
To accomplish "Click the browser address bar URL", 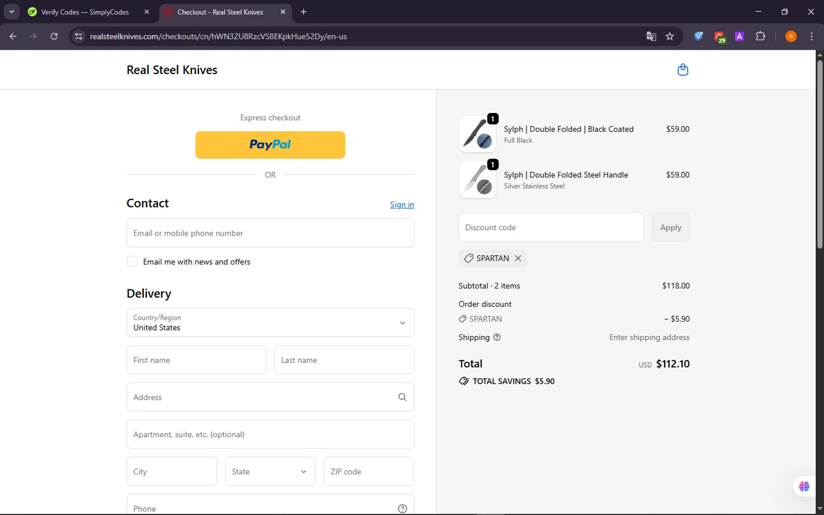I will pos(219,36).
